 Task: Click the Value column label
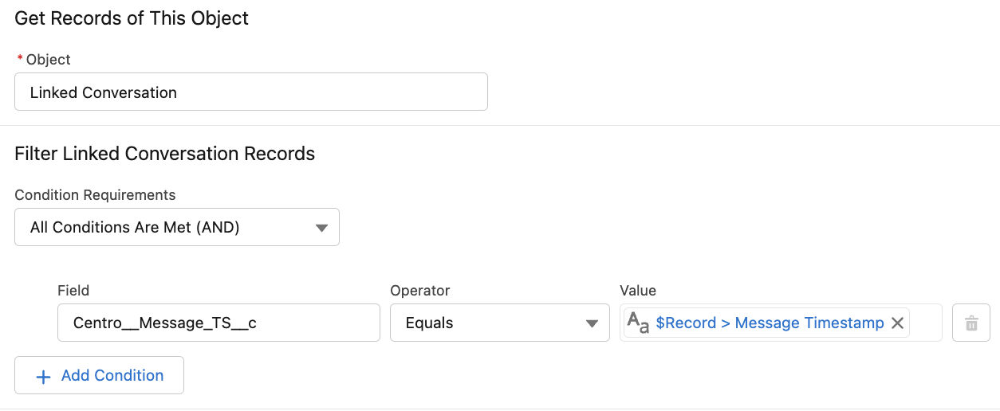tap(638, 291)
